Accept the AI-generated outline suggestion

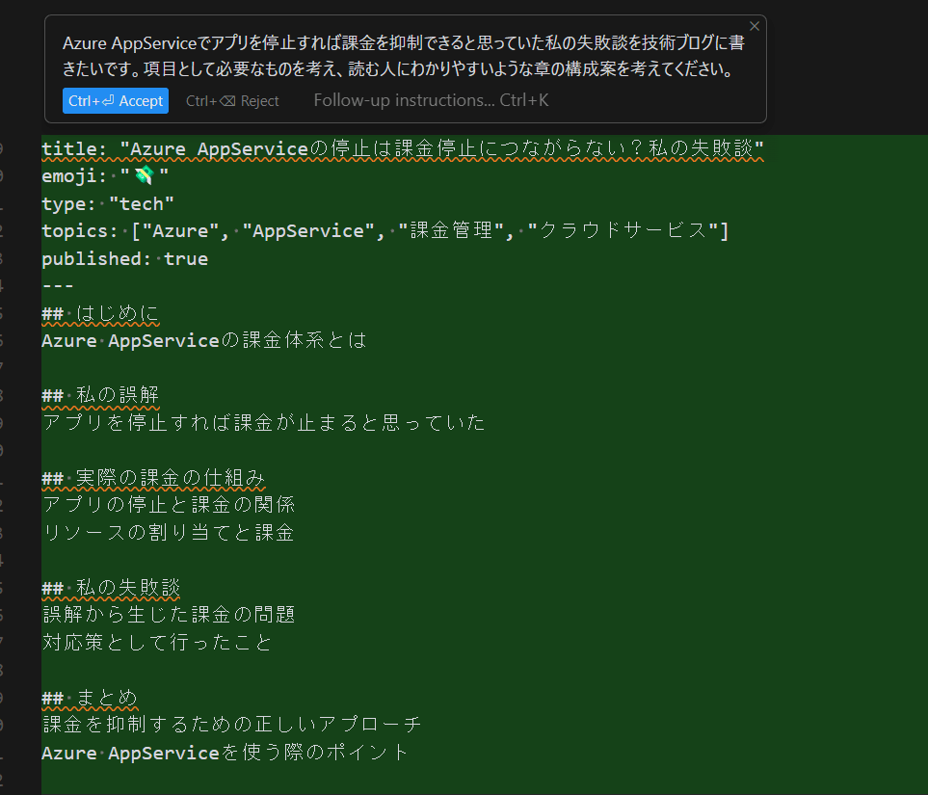click(x=116, y=100)
